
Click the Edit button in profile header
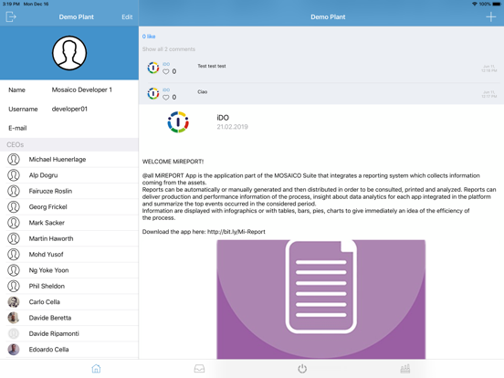[127, 17]
